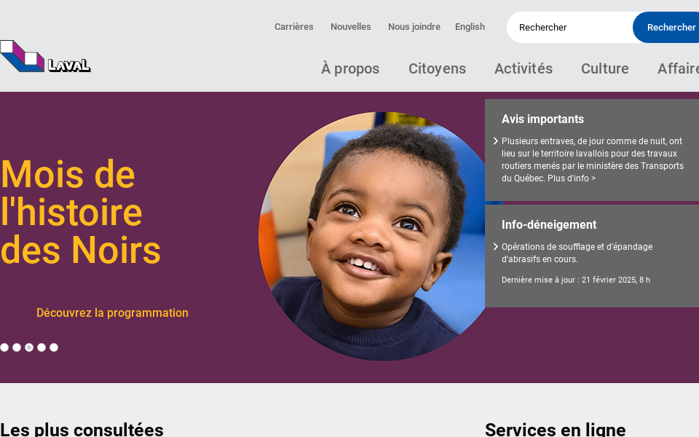The image size is (699, 437).
Task: Select the second carousel slide dot
Action: tap(17, 347)
